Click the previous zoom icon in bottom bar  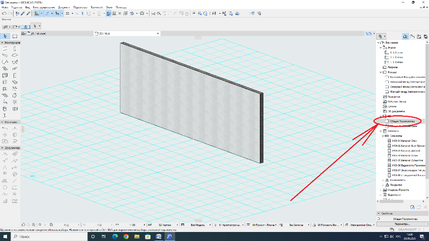point(23,224)
